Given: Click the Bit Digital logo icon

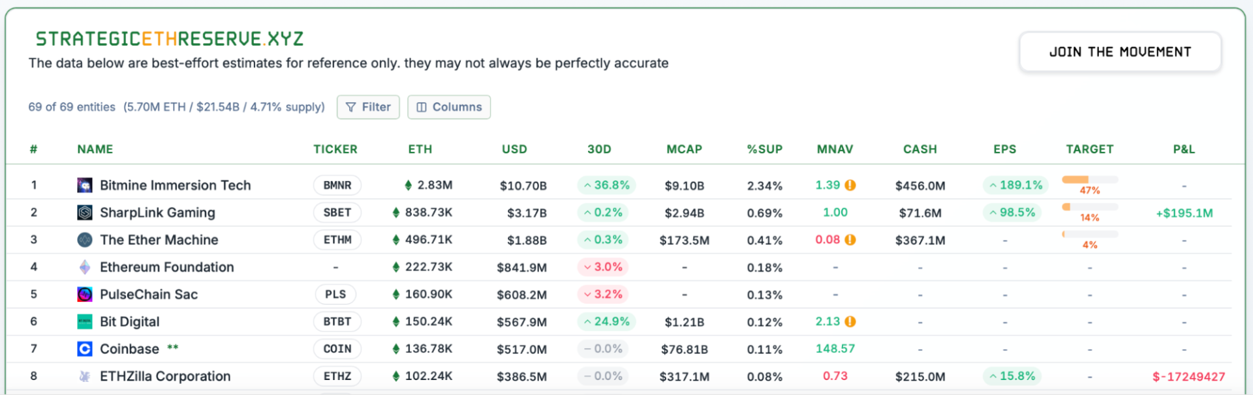Looking at the screenshot, I should (85, 322).
